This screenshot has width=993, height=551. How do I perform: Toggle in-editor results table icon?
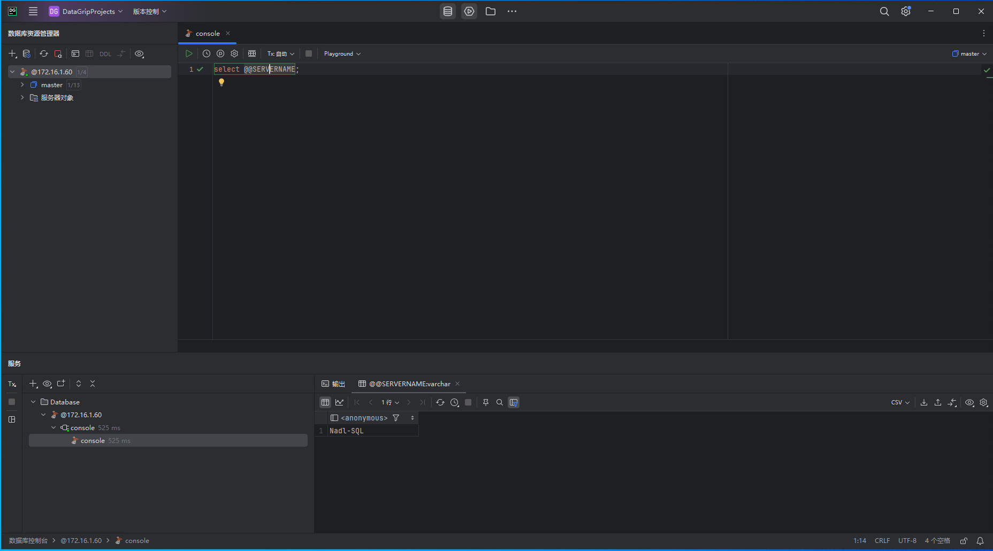coord(252,53)
